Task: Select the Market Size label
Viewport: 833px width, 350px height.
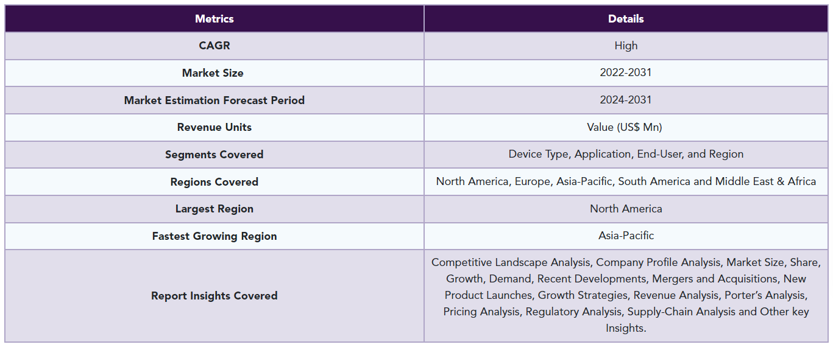Action: click(213, 73)
